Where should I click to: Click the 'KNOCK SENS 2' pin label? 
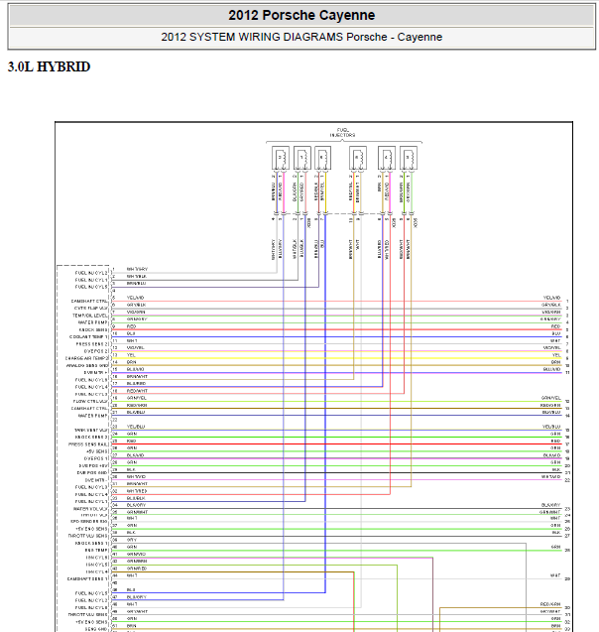pyautogui.click(x=92, y=438)
